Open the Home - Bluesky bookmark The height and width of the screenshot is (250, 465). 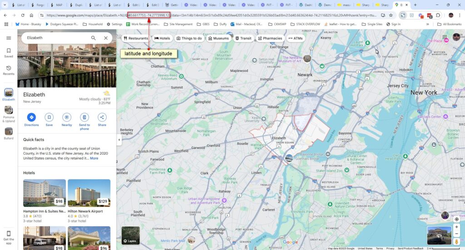point(29,24)
